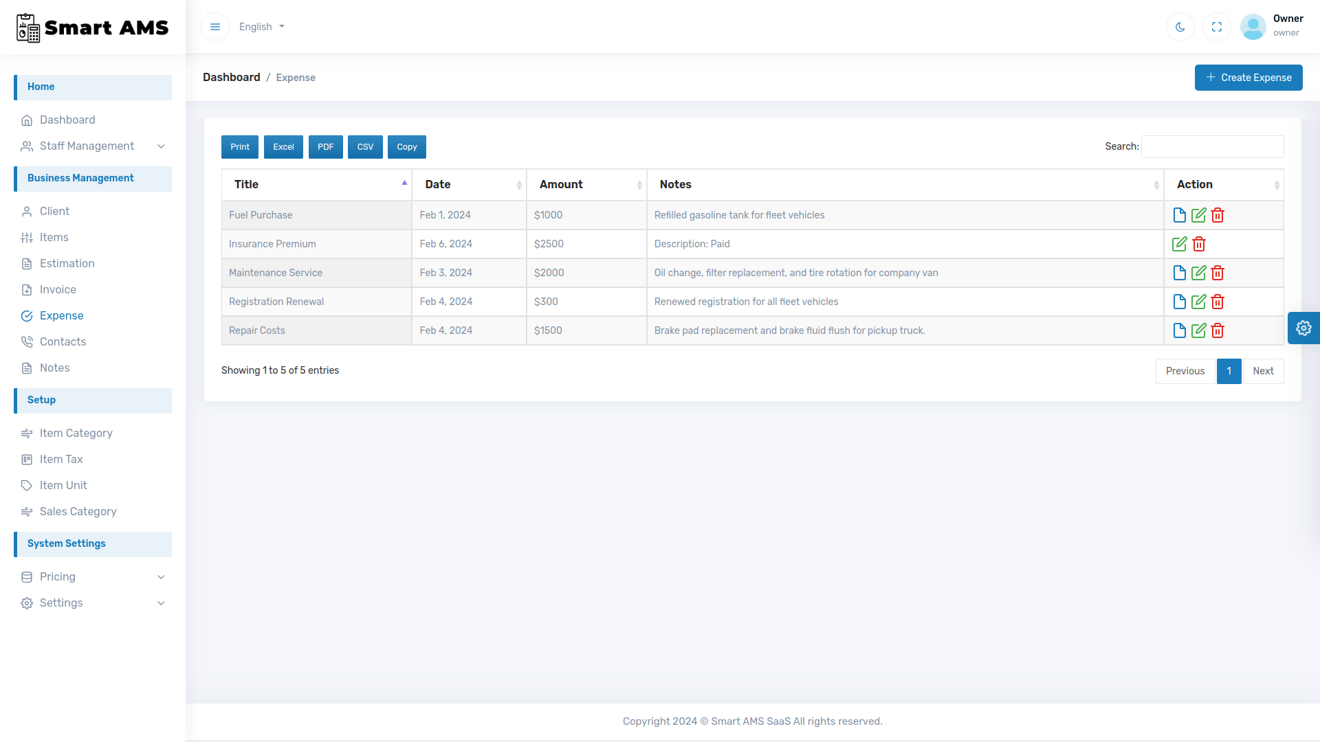
Task: Toggle sorting on the Date column
Action: pos(469,184)
